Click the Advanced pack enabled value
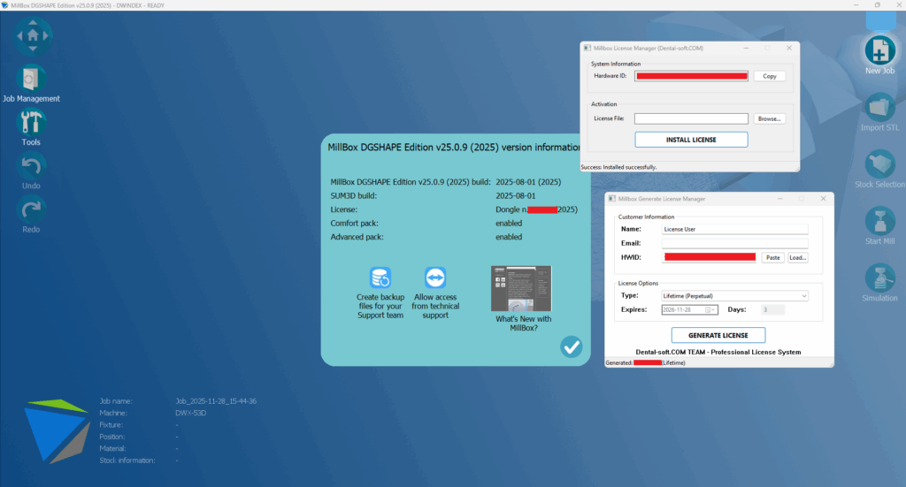Image resolution: width=906 pixels, height=487 pixels. [509, 237]
